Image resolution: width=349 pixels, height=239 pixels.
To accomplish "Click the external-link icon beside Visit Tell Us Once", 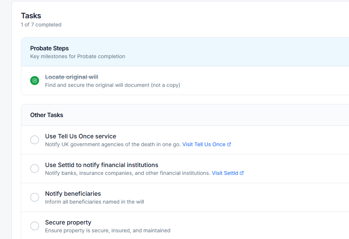I will tap(229, 144).
